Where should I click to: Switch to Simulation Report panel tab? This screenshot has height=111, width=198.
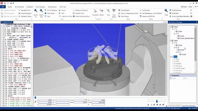[x=174, y=106]
